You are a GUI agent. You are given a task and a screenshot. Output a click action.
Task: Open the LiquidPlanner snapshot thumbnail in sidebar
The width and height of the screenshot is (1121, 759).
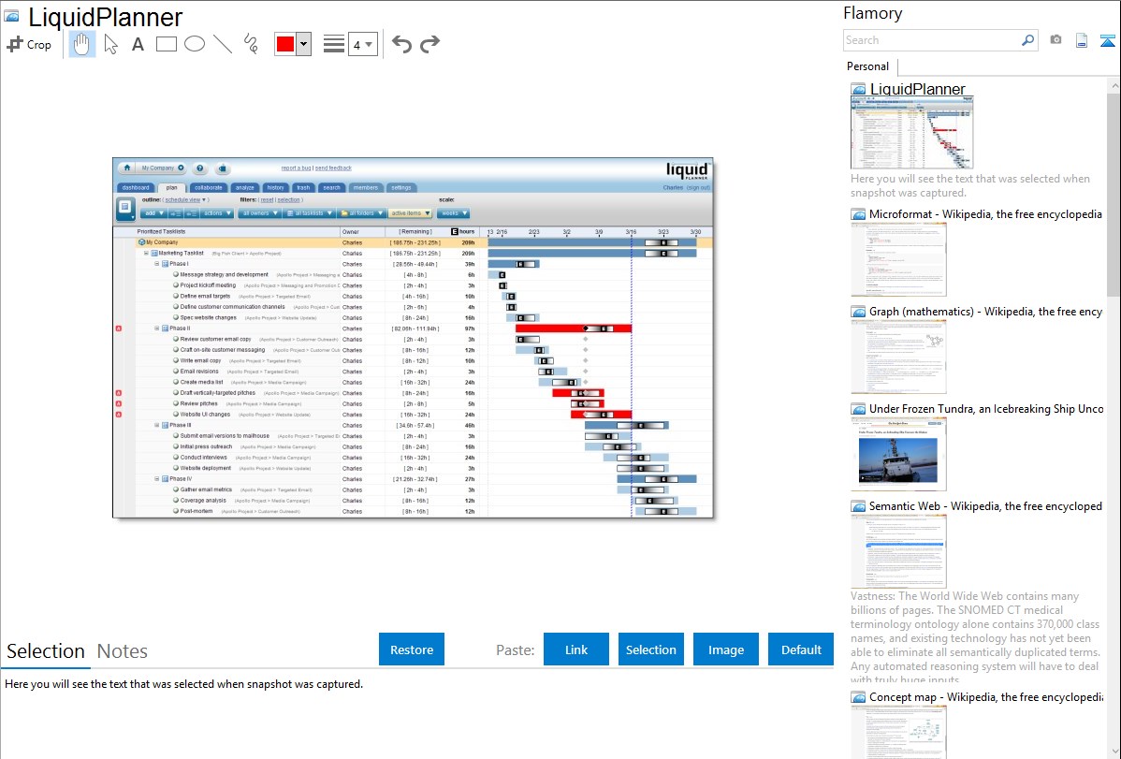tap(911, 133)
